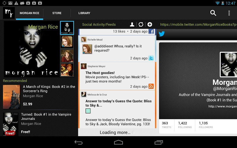Open 'Answer to today's Guess the Quote' headline
The height and width of the screenshot is (148, 237).
pyautogui.click(x=118, y=103)
